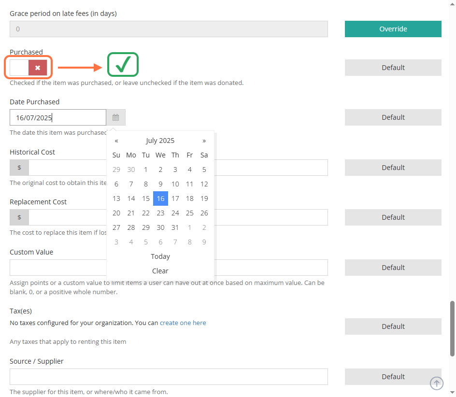Click the Default button for Source / Supplier
Screen dimensions: 456x397
393,377
